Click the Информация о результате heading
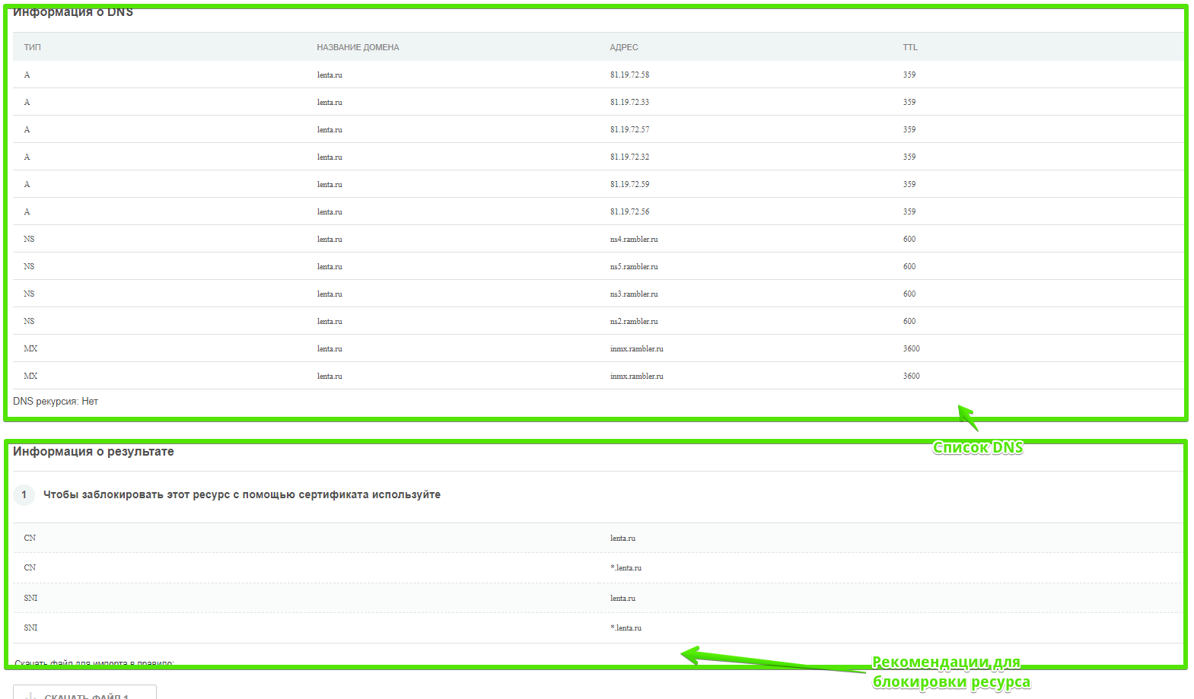This screenshot has width=1194, height=699. point(94,452)
